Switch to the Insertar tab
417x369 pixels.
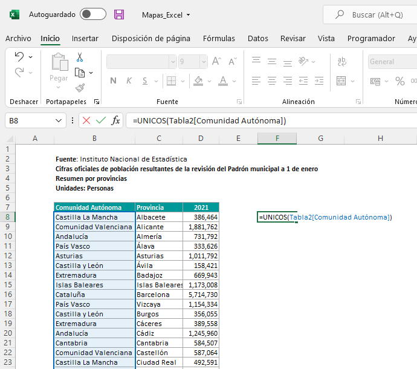tap(85, 38)
